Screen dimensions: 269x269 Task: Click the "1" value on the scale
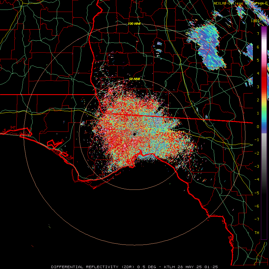point(258,113)
